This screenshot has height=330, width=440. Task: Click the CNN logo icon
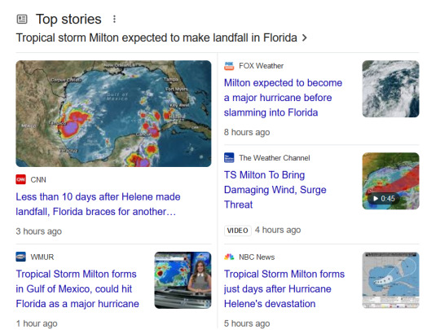tap(20, 179)
